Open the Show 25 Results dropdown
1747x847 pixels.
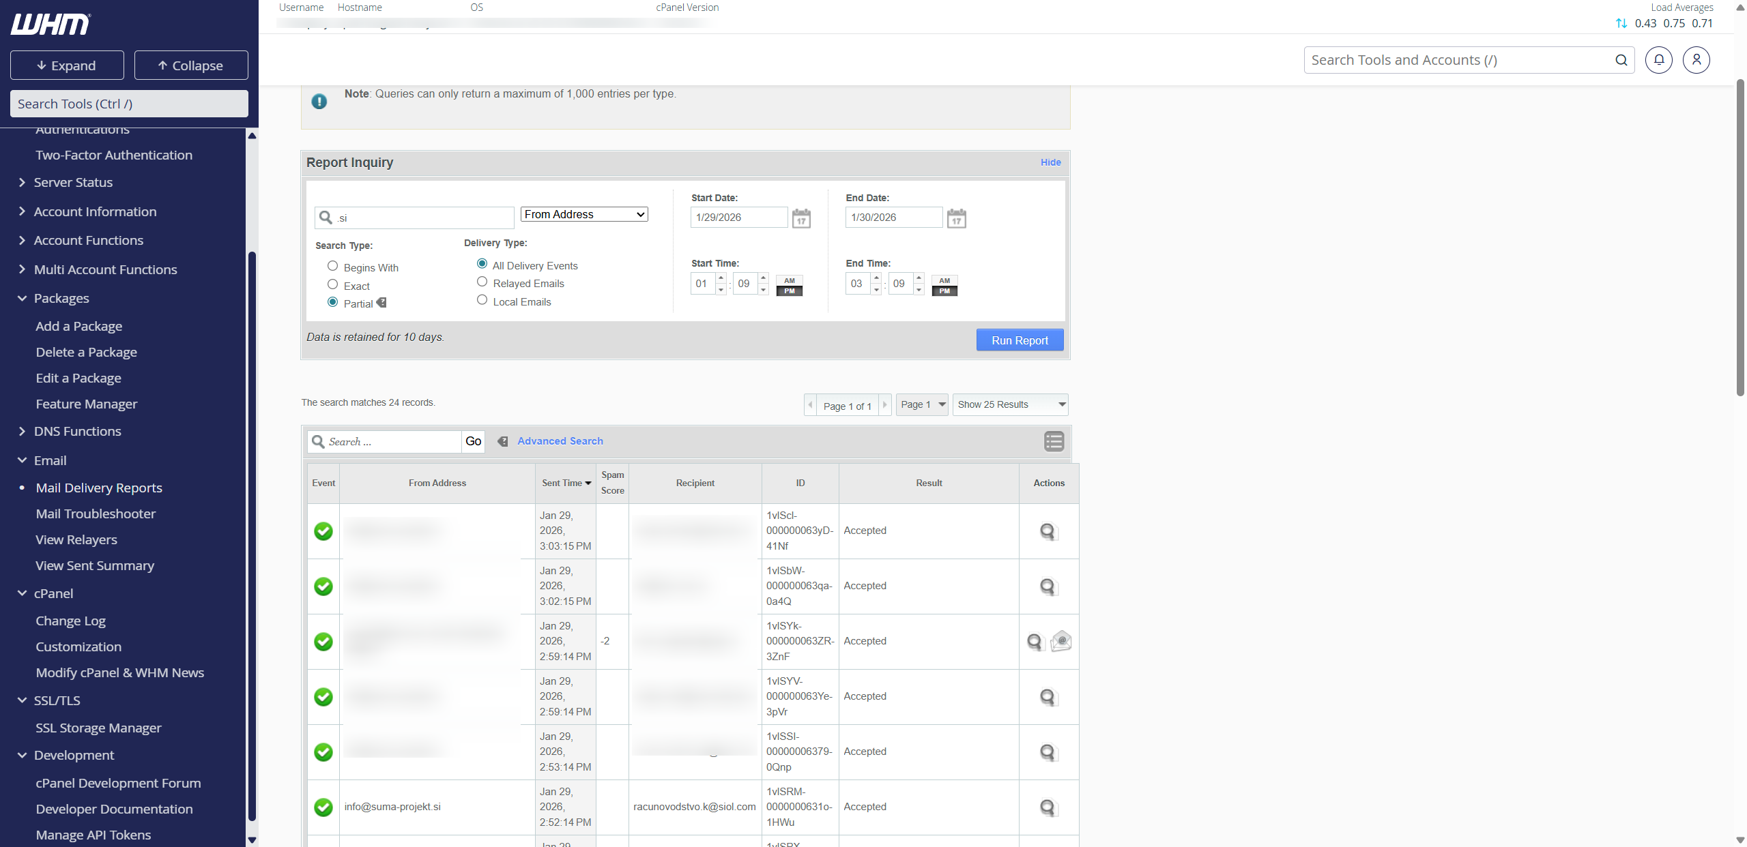click(1010, 404)
